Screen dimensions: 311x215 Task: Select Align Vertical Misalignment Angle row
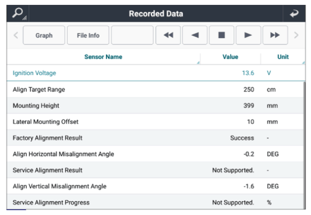click(155, 186)
